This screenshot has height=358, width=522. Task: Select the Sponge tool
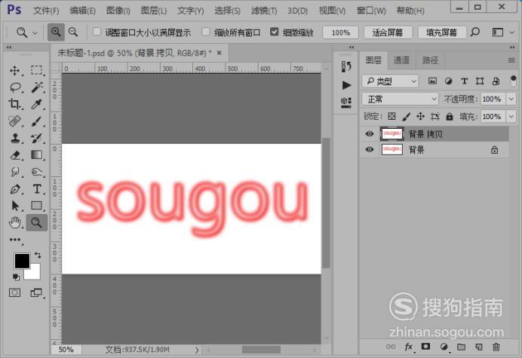(37, 172)
